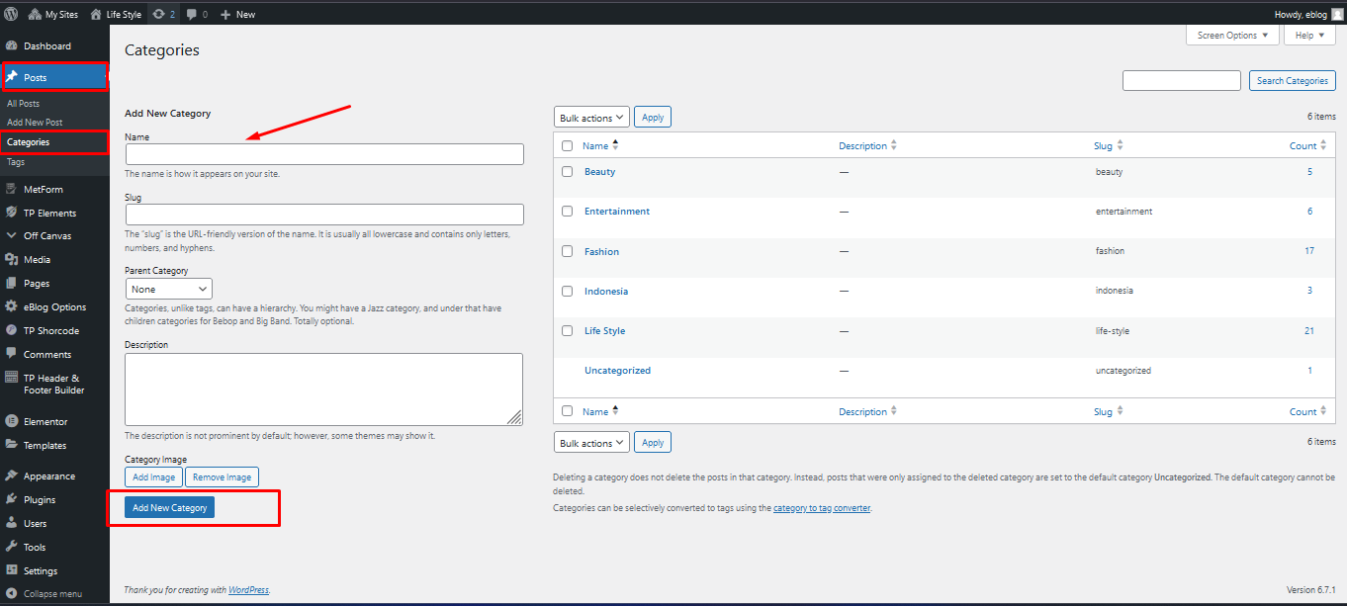Image resolution: width=1347 pixels, height=606 pixels.
Task: Open Tags under the Posts menu
Action: (x=16, y=162)
